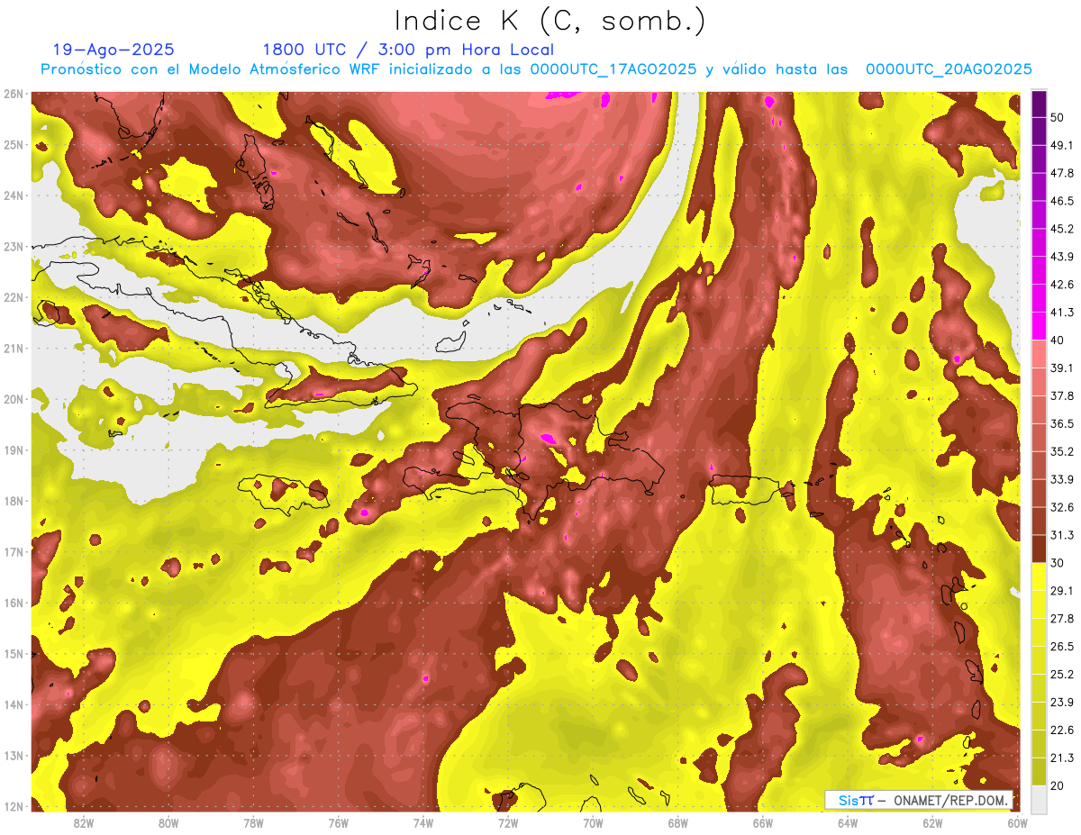This screenshot has height=835, width=1081.
Task: Click longitude label '72W'
Action: [508, 822]
